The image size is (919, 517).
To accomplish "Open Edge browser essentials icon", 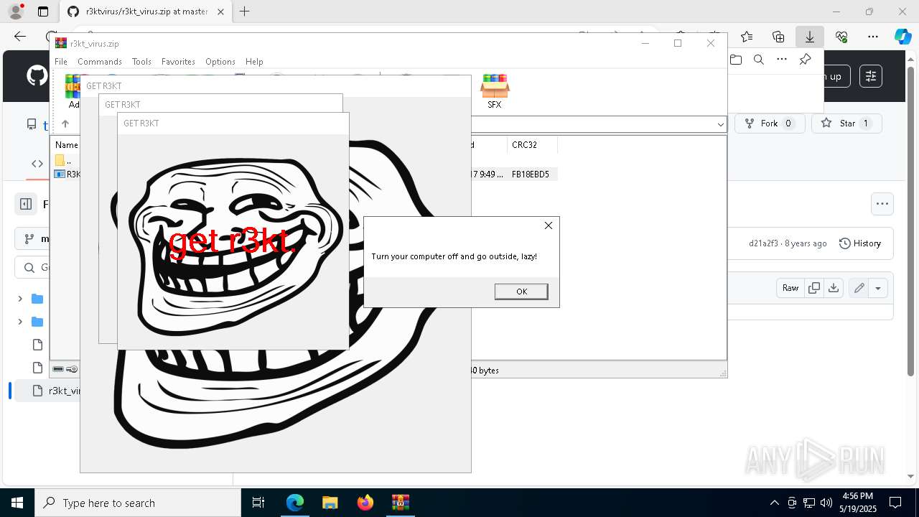I will point(841,37).
